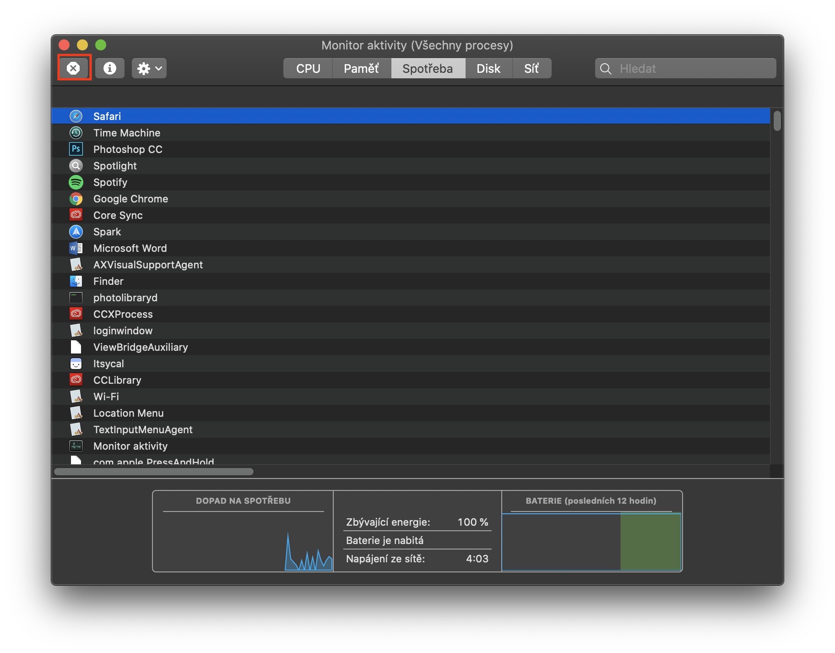Select the "Spark" process name

click(107, 232)
